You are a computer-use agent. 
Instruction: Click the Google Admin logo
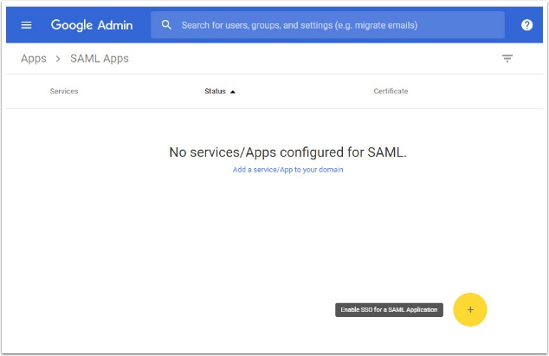92,25
